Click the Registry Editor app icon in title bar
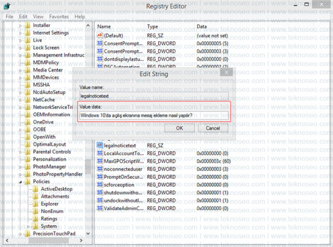Image resolution: width=333 pixels, height=247 pixels. click(x=7, y=6)
